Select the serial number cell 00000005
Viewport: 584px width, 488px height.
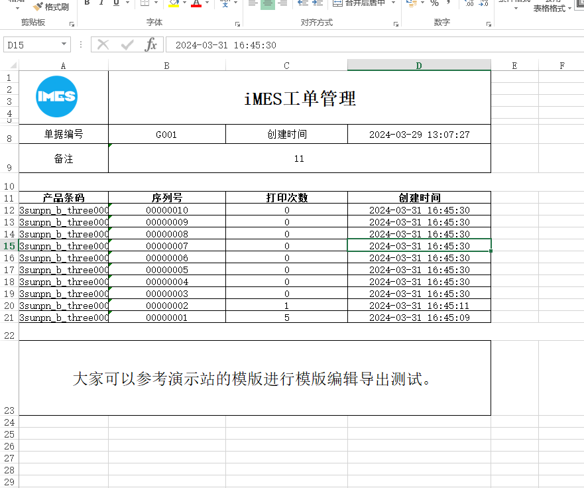tap(167, 270)
